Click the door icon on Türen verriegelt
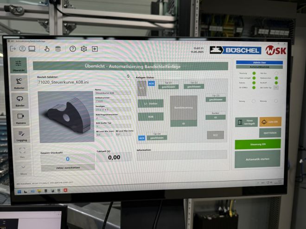This screenshot has height=229, width=306. pyautogui.click(x=240, y=122)
